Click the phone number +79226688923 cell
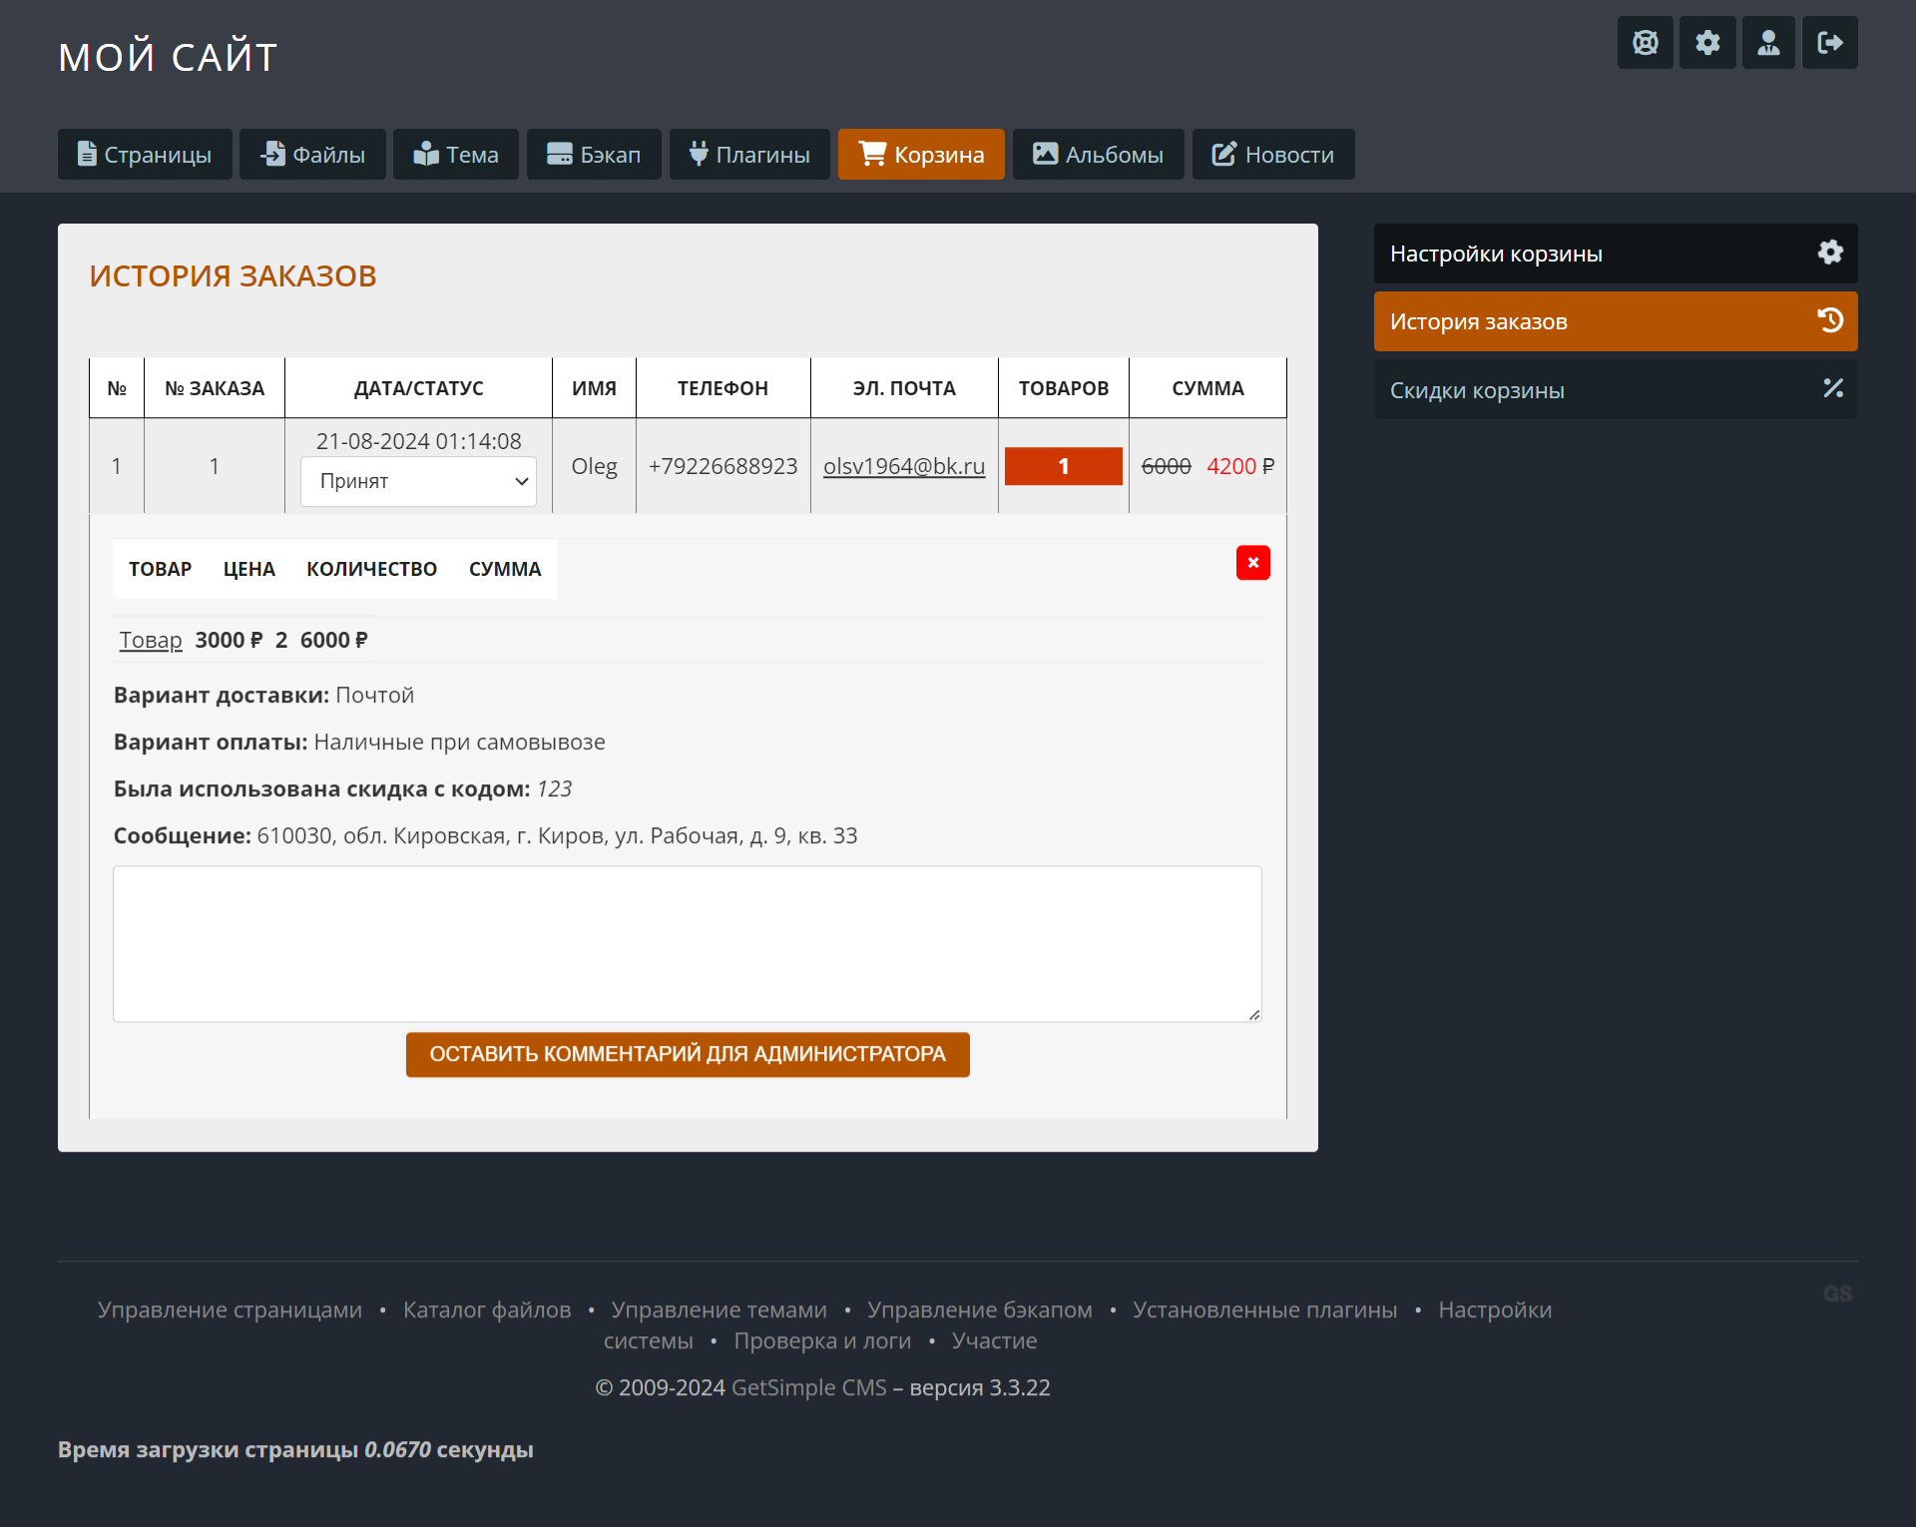 [723, 466]
